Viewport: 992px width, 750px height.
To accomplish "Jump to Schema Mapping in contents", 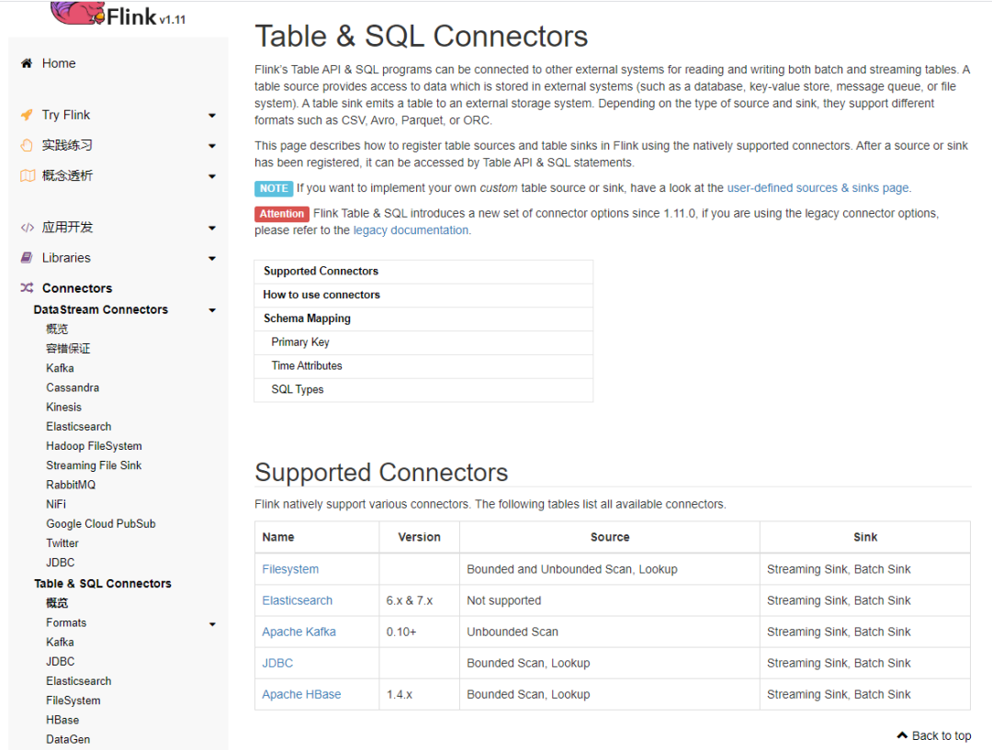I will [x=307, y=319].
